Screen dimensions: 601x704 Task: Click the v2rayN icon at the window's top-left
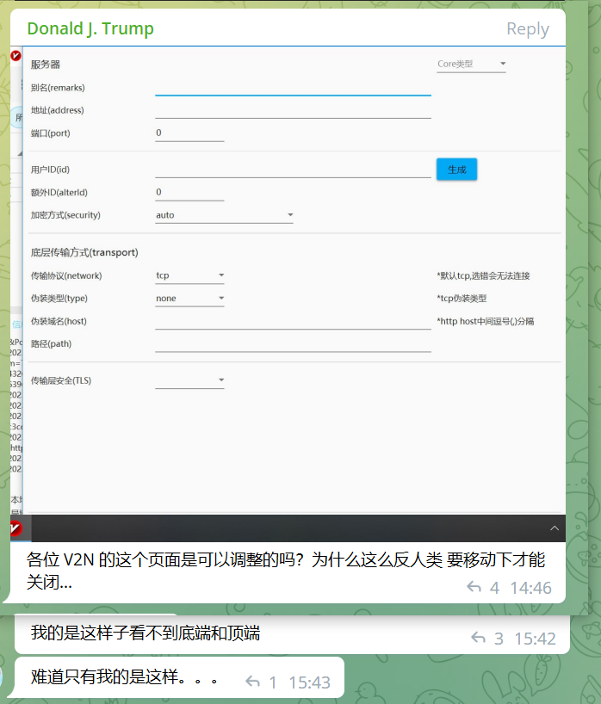pyautogui.click(x=15, y=56)
